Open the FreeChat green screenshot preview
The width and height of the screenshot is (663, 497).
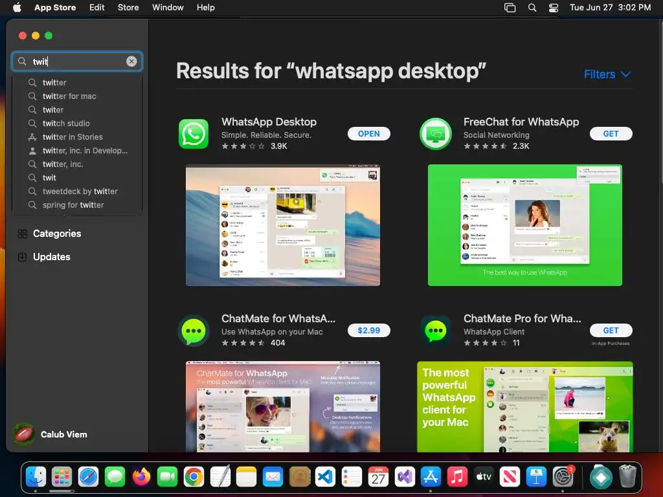(x=524, y=225)
